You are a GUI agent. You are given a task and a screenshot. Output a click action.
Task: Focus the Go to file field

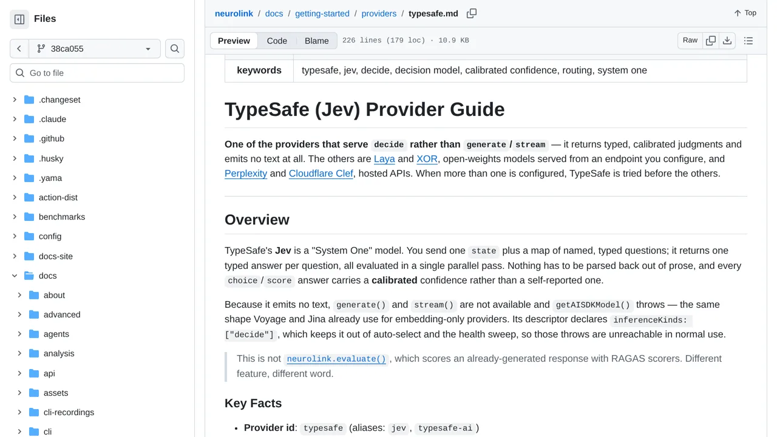pyautogui.click(x=97, y=73)
